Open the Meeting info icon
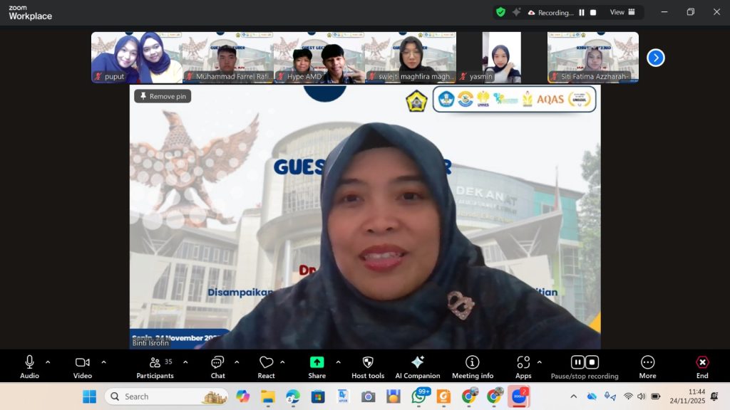 pyautogui.click(x=472, y=362)
